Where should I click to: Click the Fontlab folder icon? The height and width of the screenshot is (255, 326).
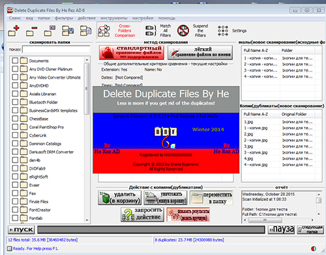point(23,218)
